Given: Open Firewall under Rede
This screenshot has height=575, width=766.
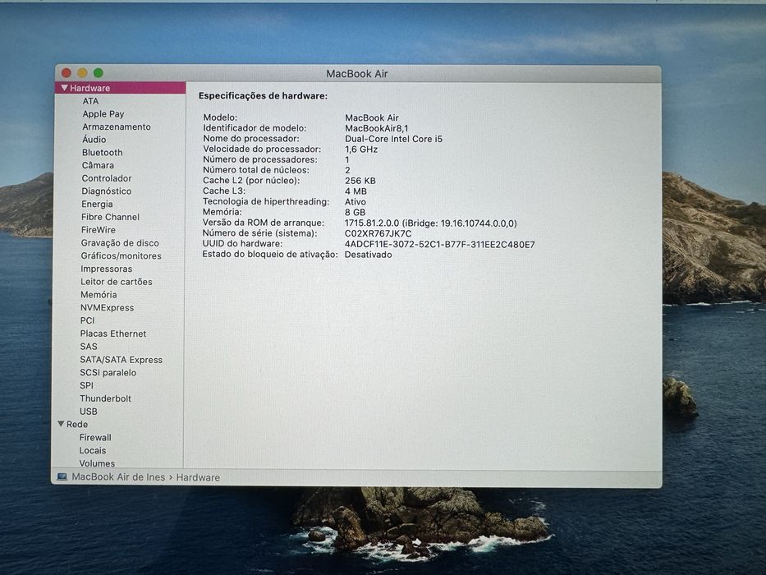Looking at the screenshot, I should [94, 438].
